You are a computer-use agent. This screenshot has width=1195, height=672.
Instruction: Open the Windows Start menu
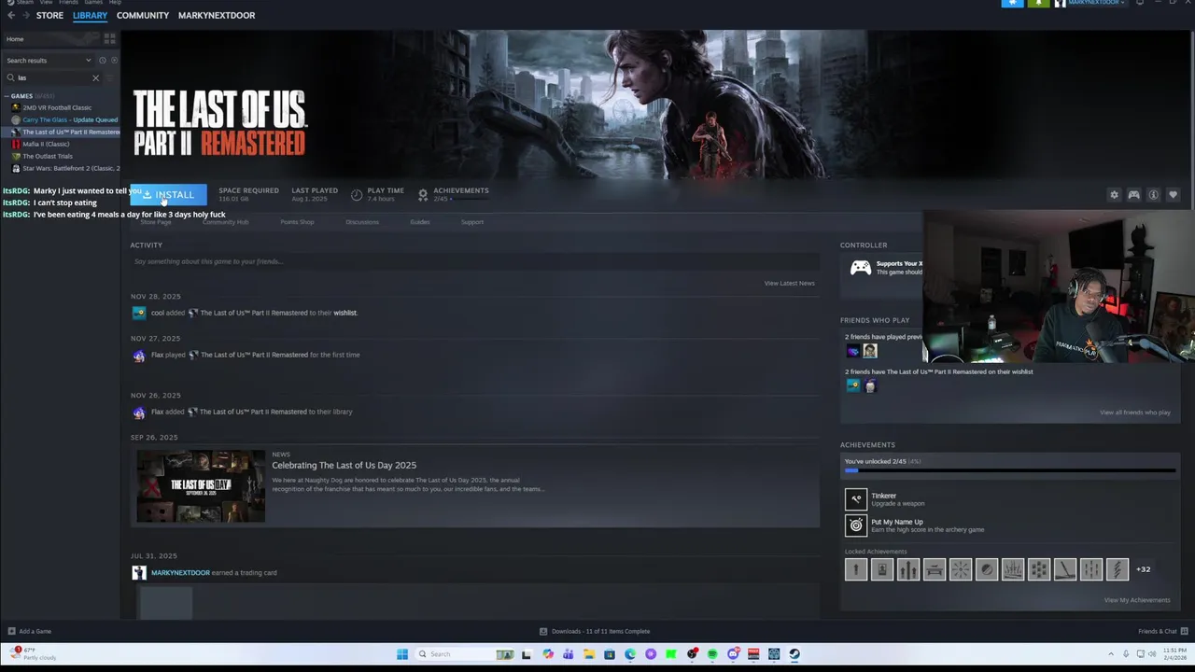pyautogui.click(x=402, y=654)
